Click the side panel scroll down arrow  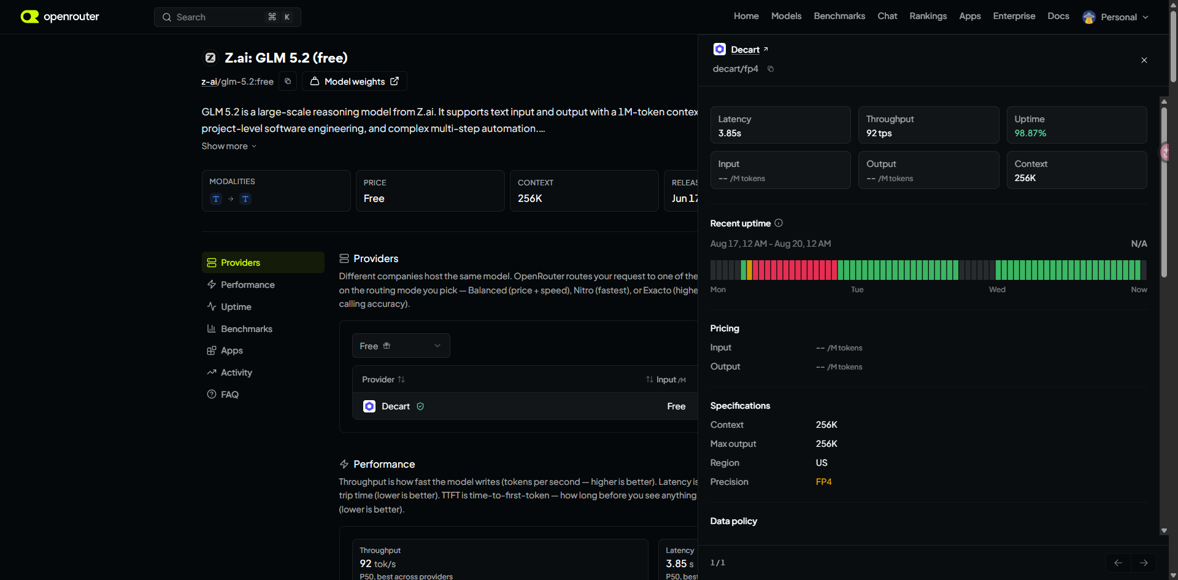[x=1164, y=531]
